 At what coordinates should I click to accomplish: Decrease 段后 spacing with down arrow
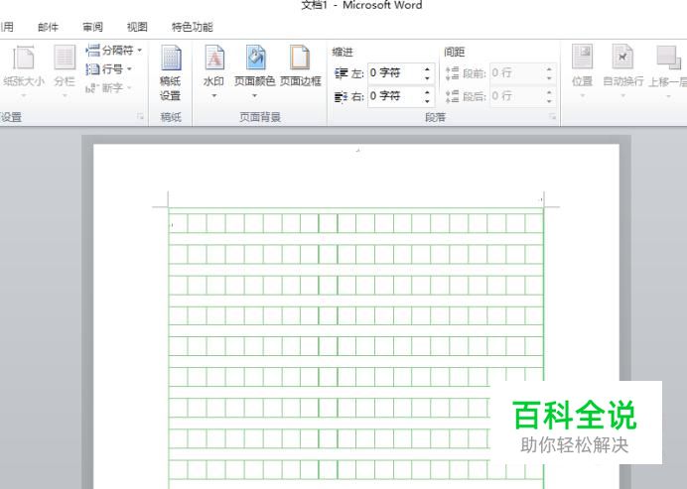click(549, 101)
